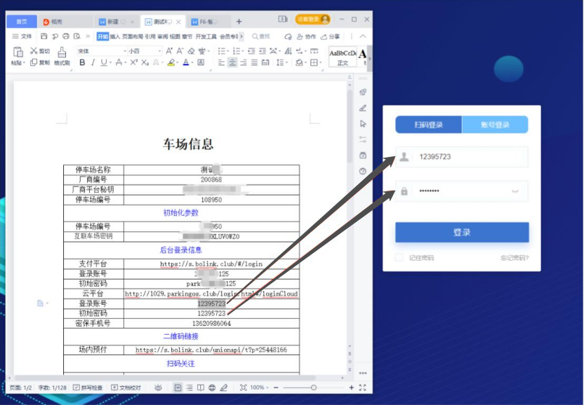Open the bullet list dropdown
Viewport: 584px width, 405px height.
pyautogui.click(x=227, y=51)
